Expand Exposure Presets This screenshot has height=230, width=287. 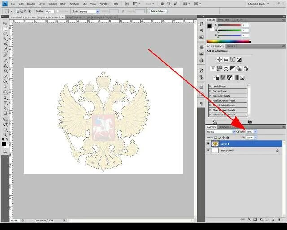pos(210,96)
